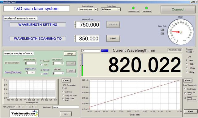Select meV unit
This screenshot has height=118, width=198.
(187, 72)
